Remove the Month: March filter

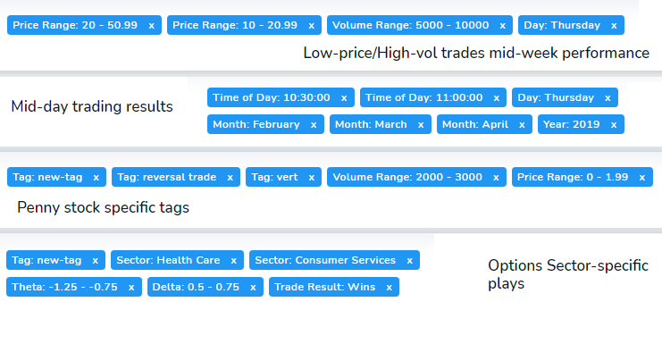pyautogui.click(x=421, y=125)
